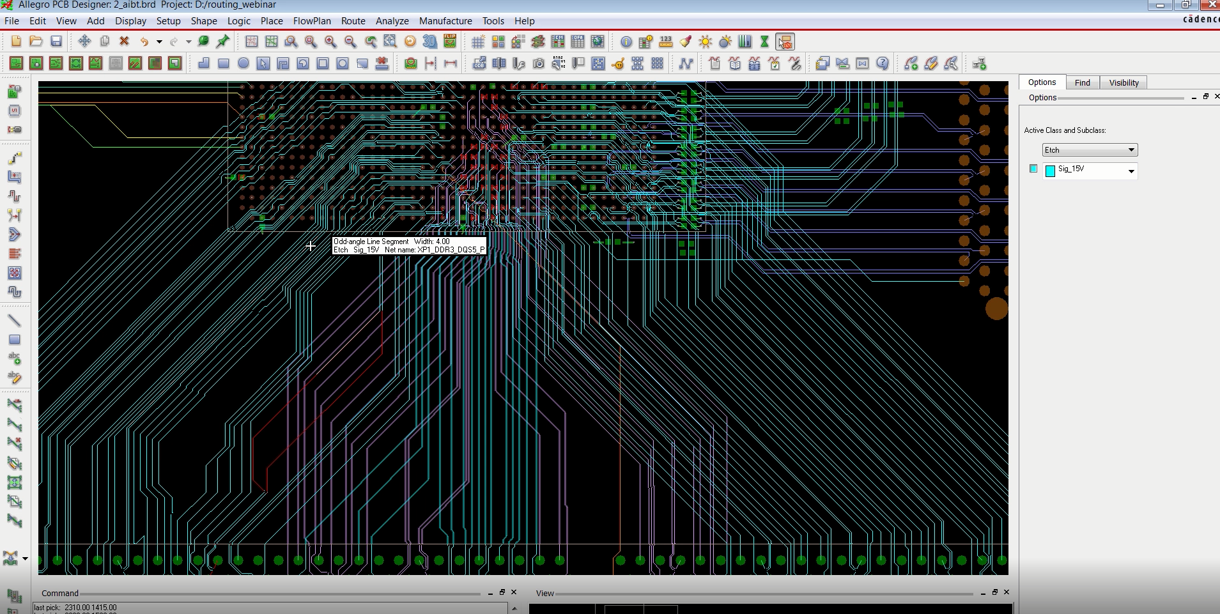The image size is (1220, 614).
Task: Open the Shape menu
Action: (x=204, y=20)
